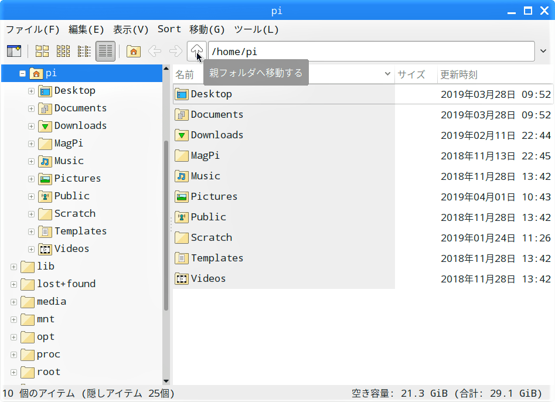Click Music folder icon in file list
Viewport: 555px width, 402px height.
[182, 176]
